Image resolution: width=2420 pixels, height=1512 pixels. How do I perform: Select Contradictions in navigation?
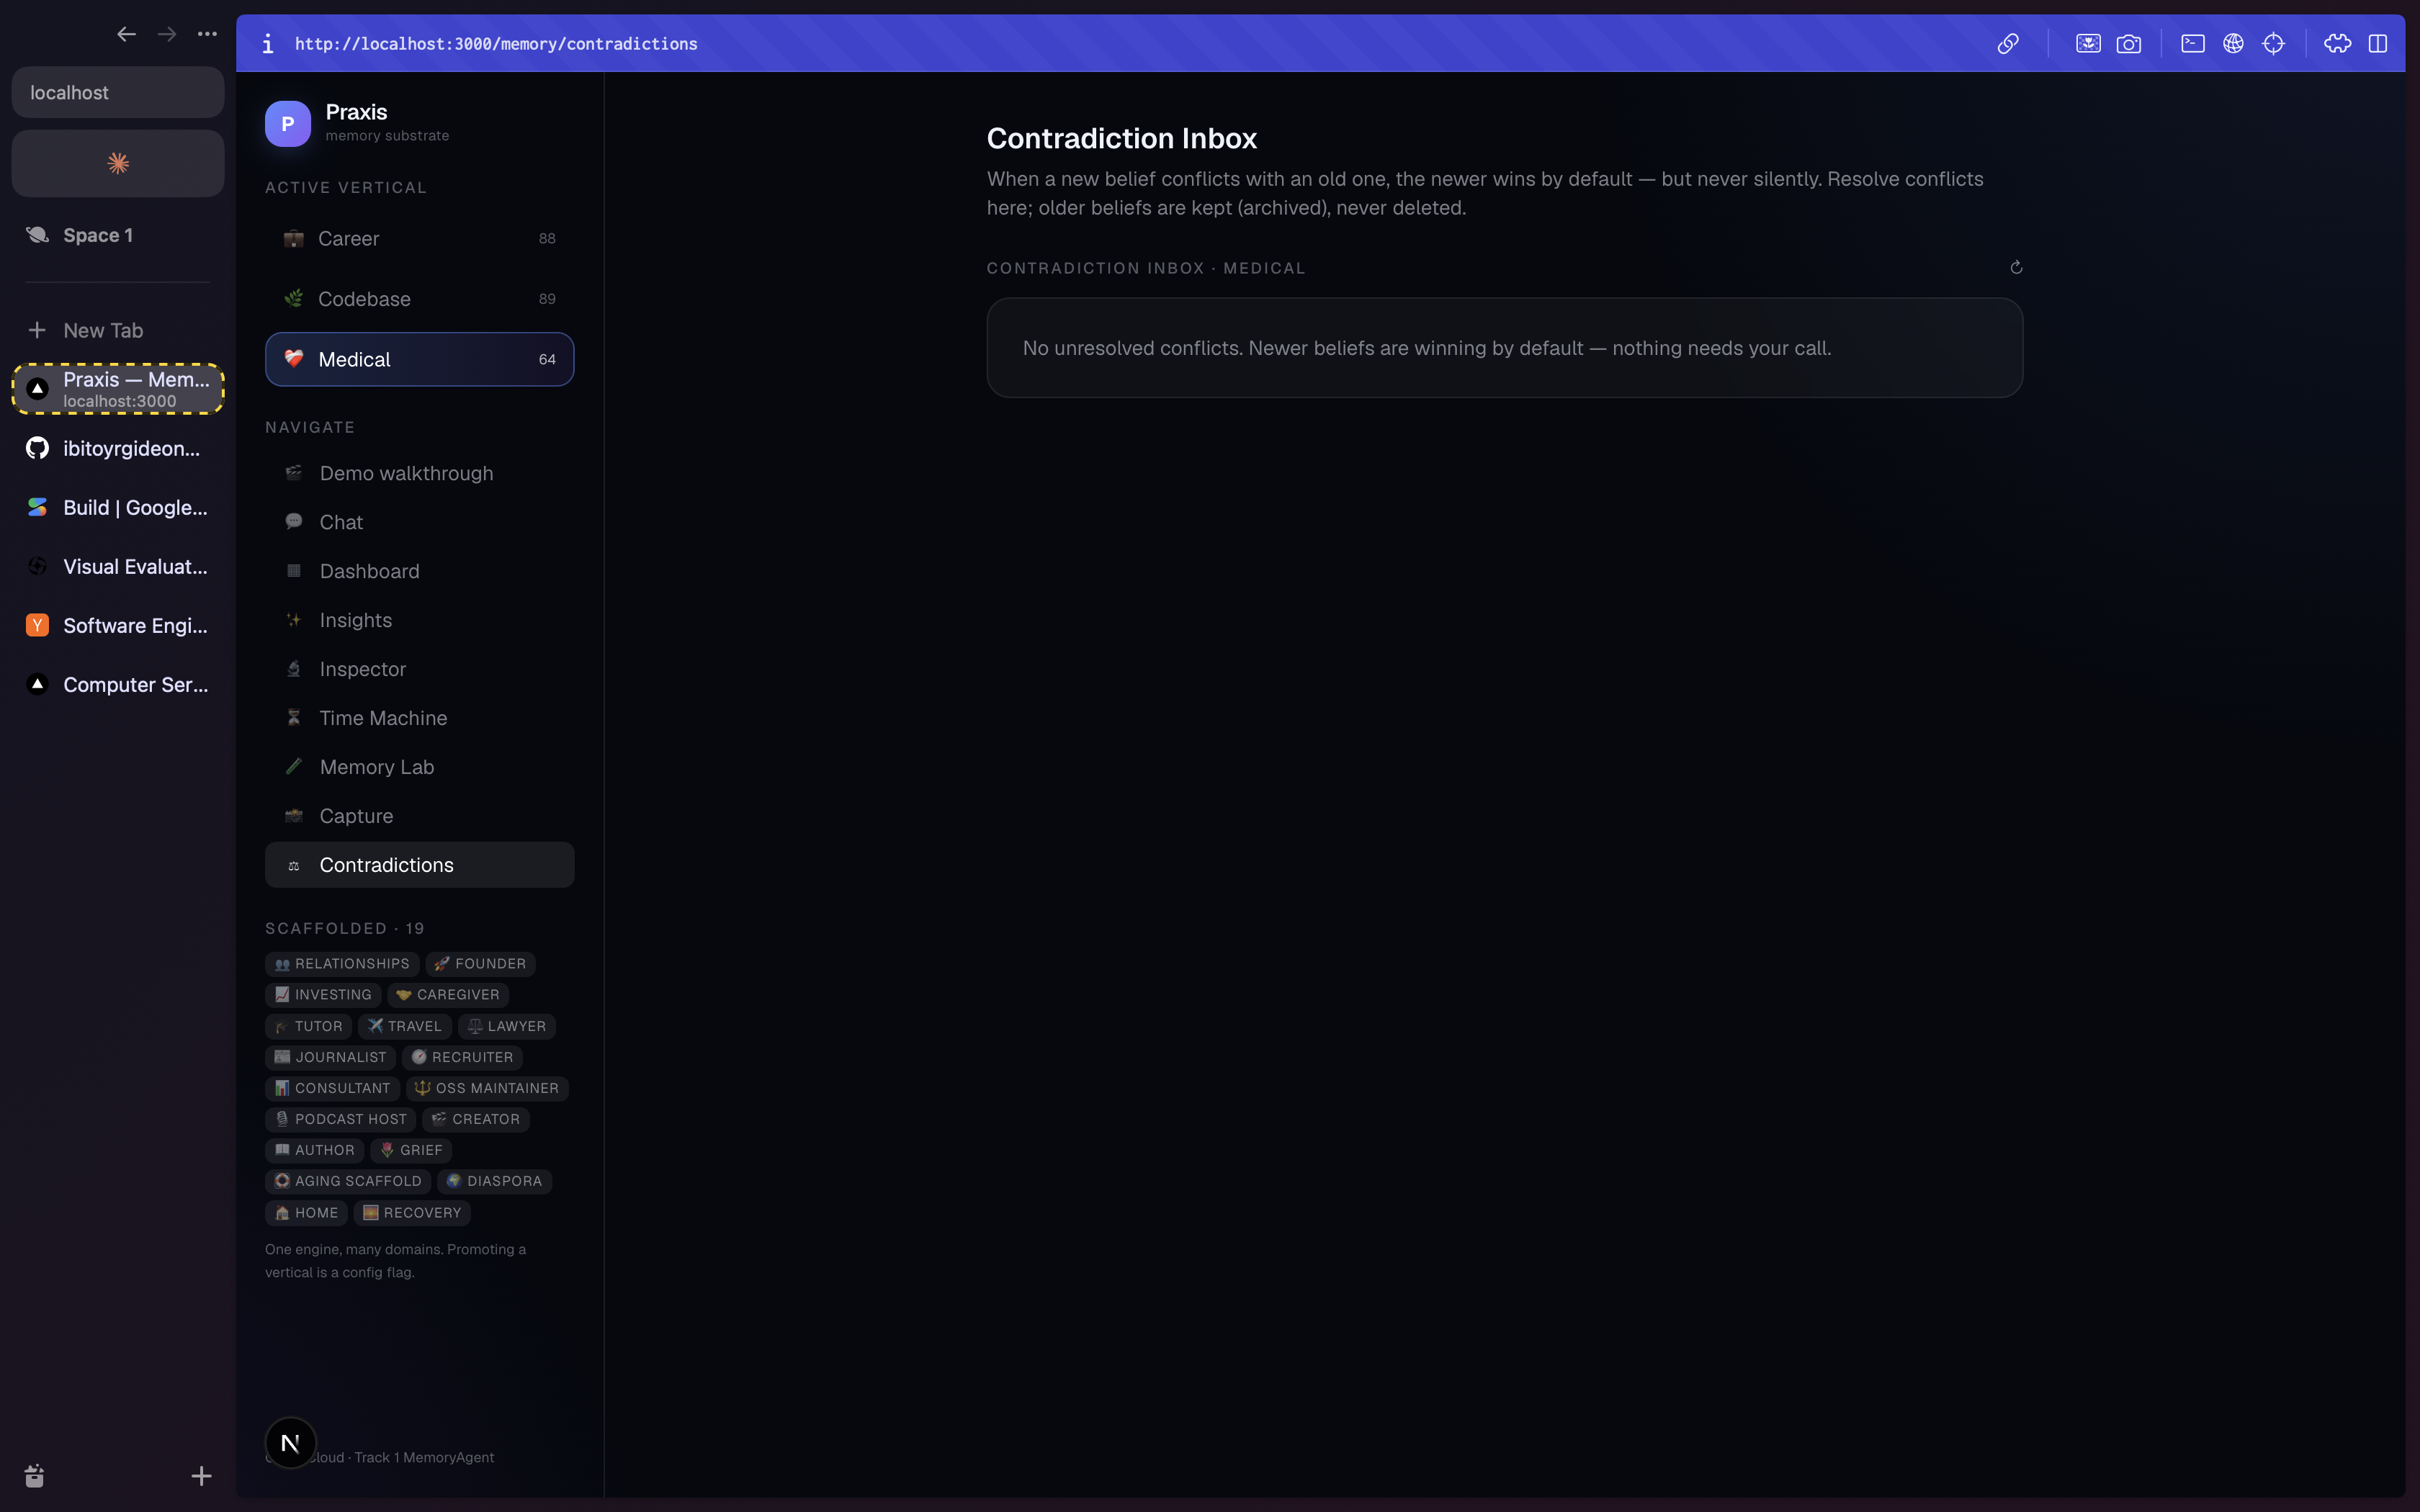(x=419, y=865)
